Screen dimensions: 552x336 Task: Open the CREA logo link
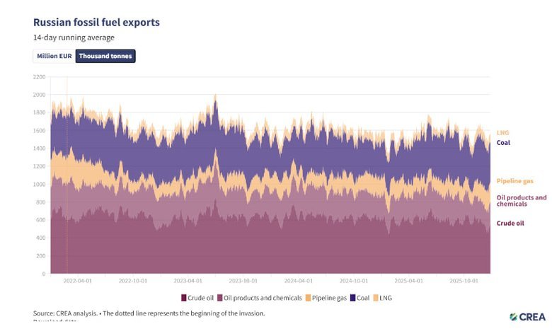coord(527,317)
